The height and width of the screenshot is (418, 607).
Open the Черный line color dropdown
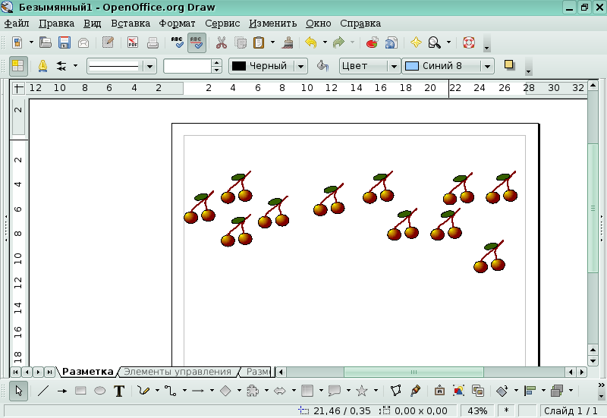click(300, 66)
